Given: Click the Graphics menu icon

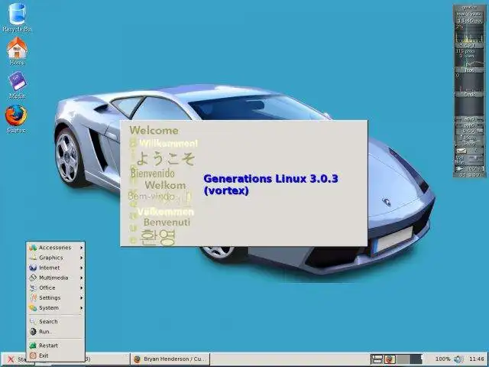Looking at the screenshot, I should click(33, 258).
